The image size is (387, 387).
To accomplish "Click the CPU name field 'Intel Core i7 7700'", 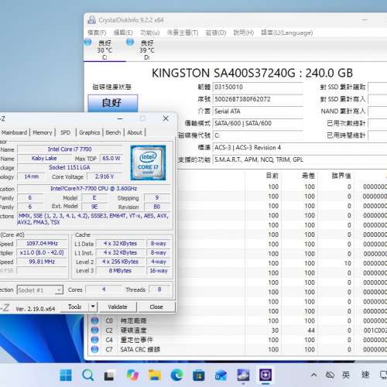I will [x=70, y=149].
